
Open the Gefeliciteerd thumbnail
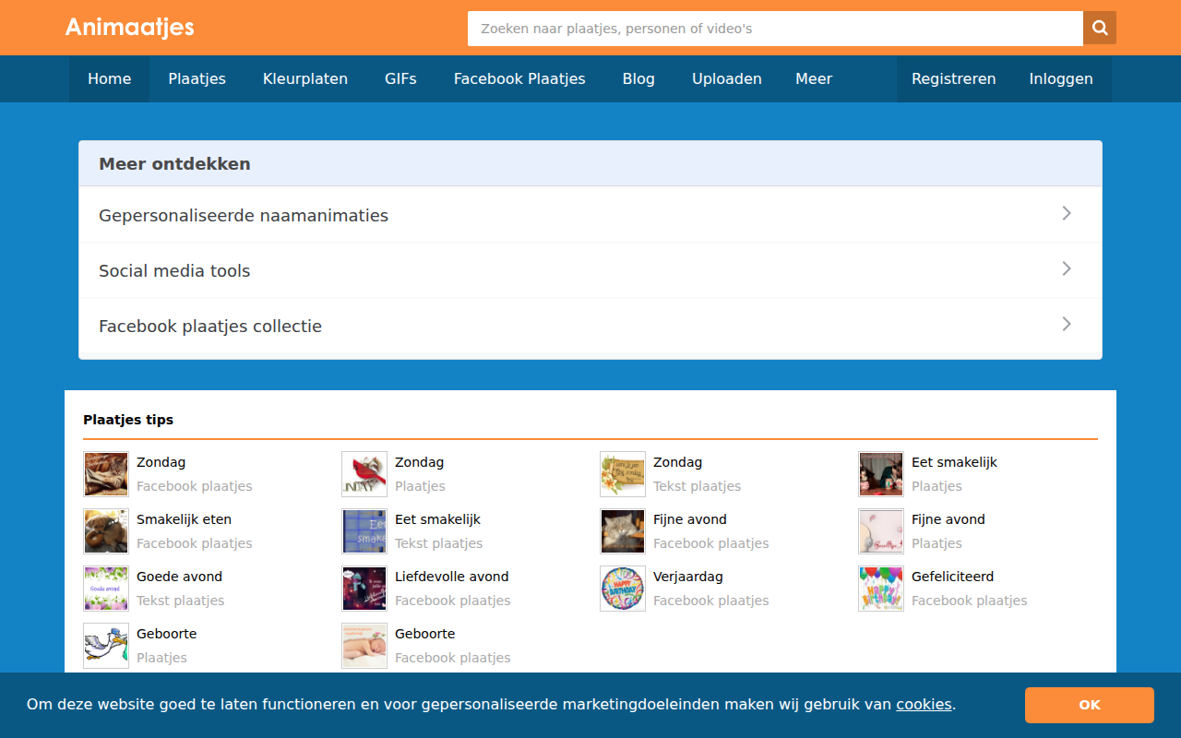[881, 589]
